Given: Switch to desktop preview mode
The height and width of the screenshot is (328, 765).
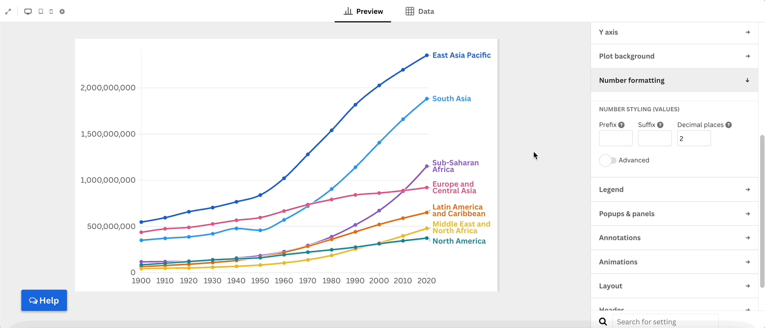Looking at the screenshot, I should click(x=28, y=11).
